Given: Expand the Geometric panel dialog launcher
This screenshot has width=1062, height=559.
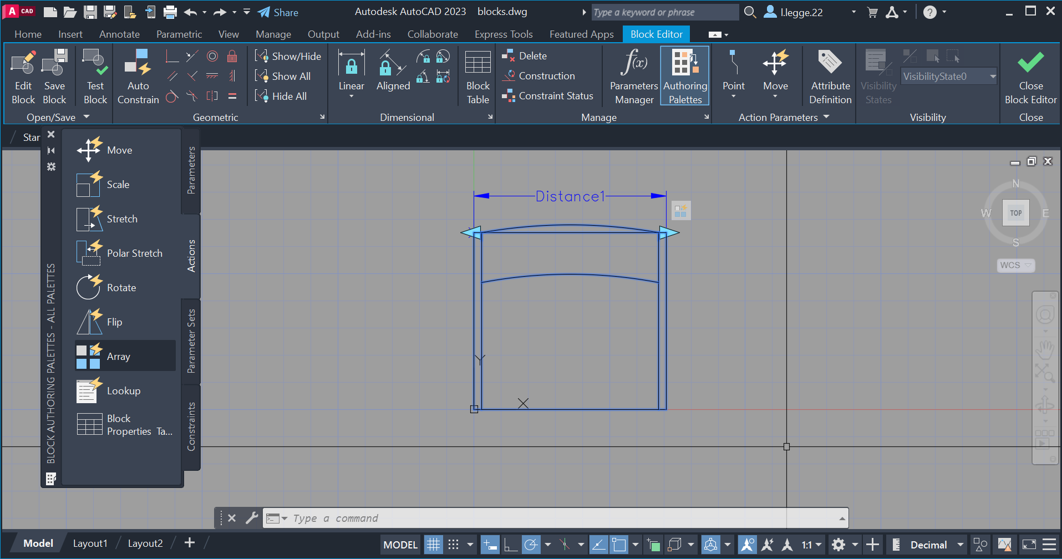Looking at the screenshot, I should pos(322,117).
